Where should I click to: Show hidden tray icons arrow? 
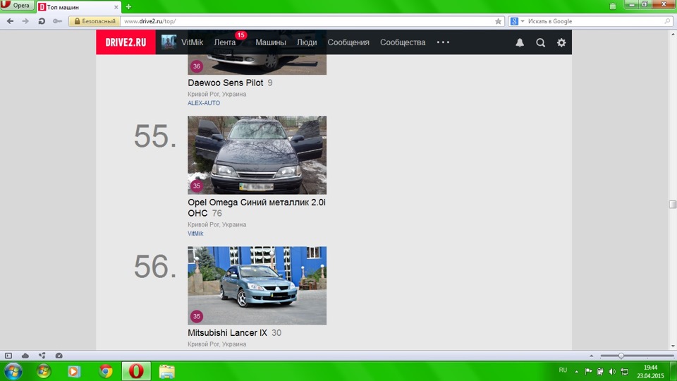(x=576, y=371)
